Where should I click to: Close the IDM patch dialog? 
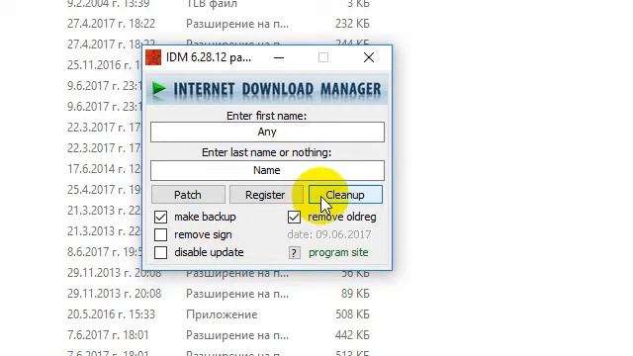(369, 57)
